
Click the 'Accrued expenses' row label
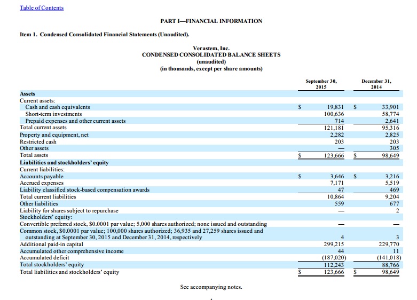coord(42,183)
